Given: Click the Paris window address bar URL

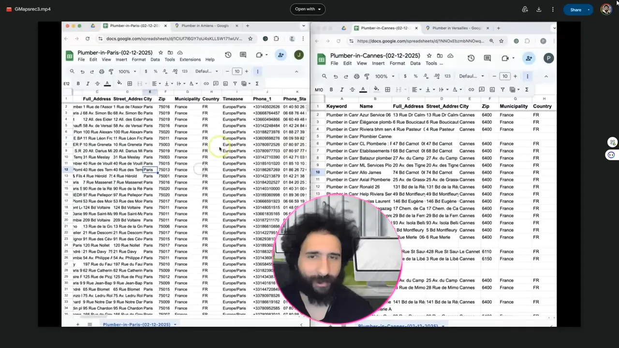Looking at the screenshot, I should pos(174,39).
